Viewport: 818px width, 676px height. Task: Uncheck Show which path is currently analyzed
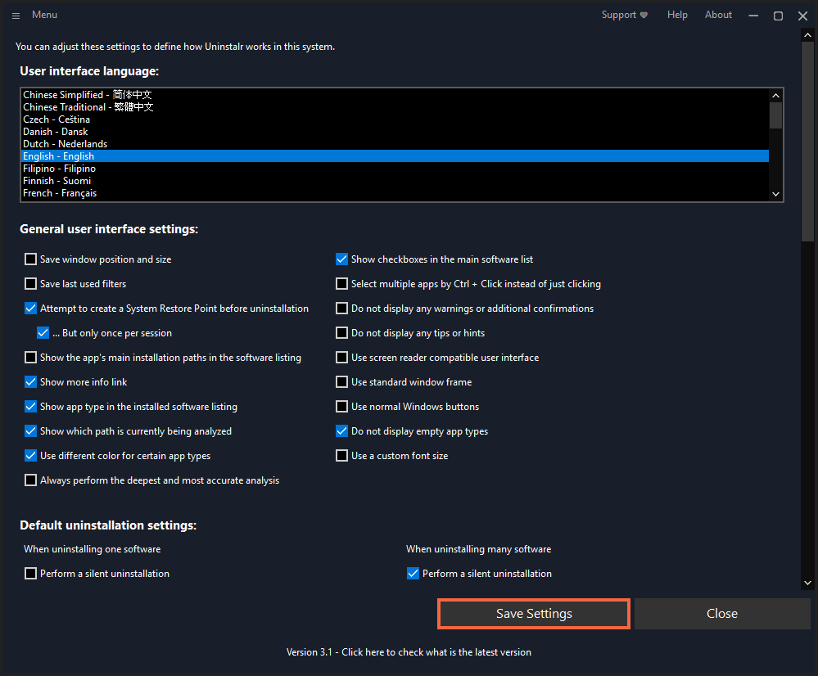pyautogui.click(x=31, y=430)
